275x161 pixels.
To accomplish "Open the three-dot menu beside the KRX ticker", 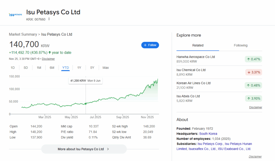I will coord(49,19).
